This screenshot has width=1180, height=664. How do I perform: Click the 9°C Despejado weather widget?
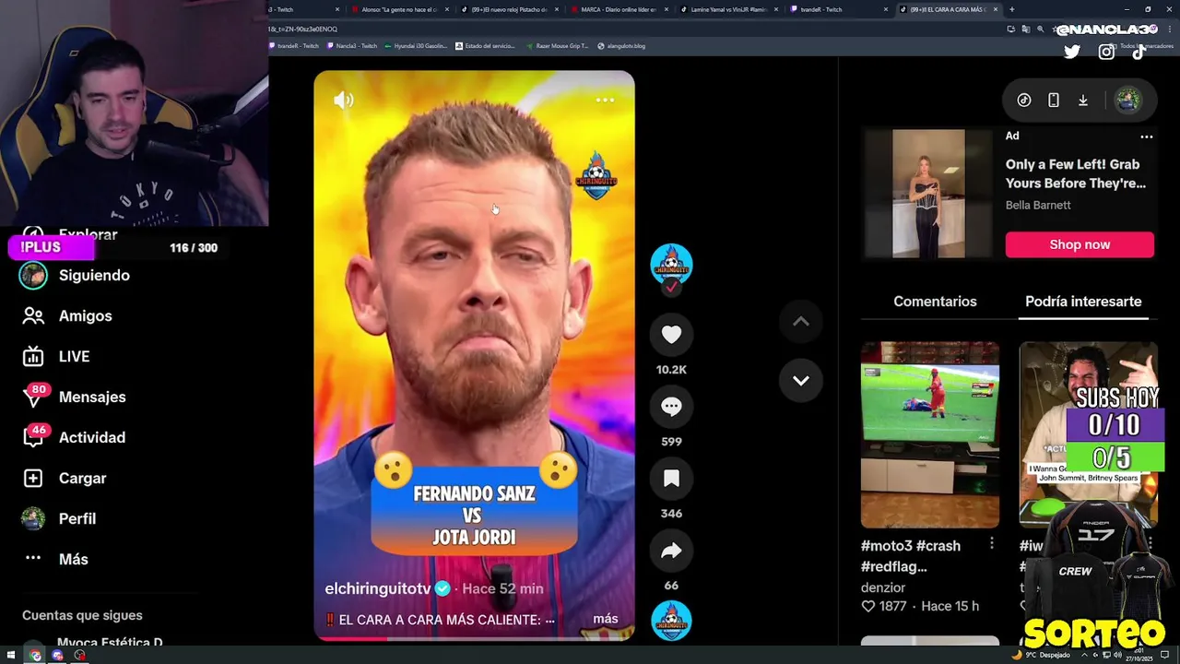[x=1041, y=655]
